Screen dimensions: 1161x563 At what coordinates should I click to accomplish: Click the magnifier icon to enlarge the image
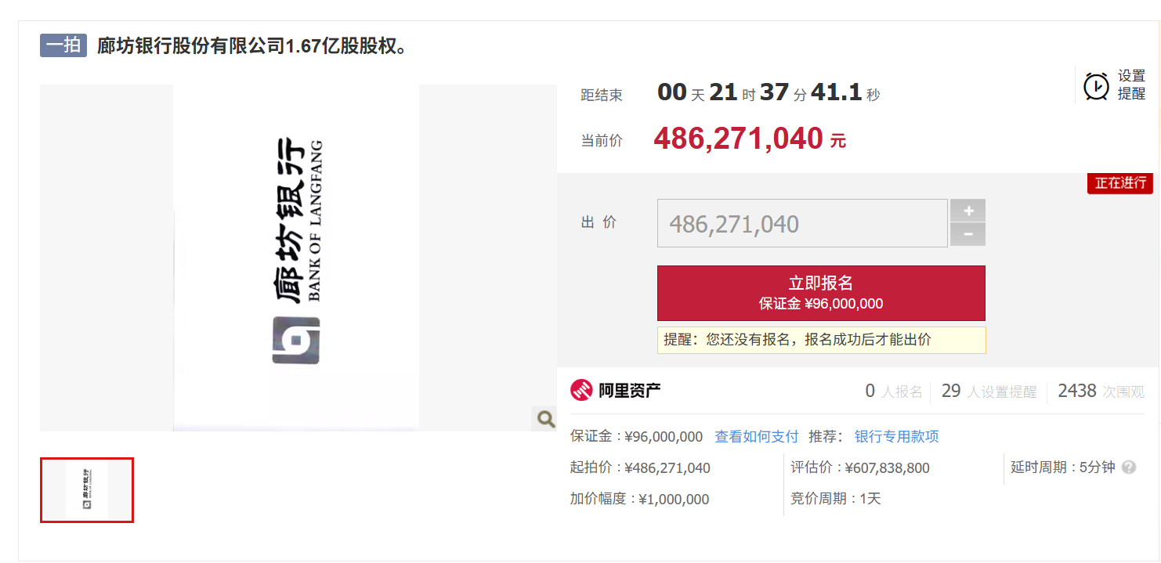544,419
